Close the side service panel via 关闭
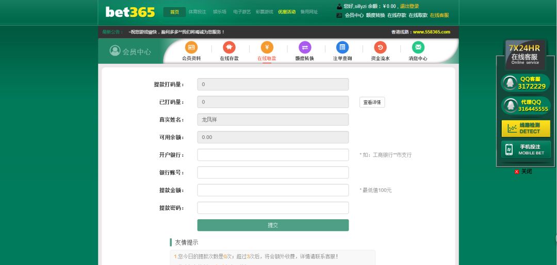Viewport: 557px width, 265px height. (523, 171)
